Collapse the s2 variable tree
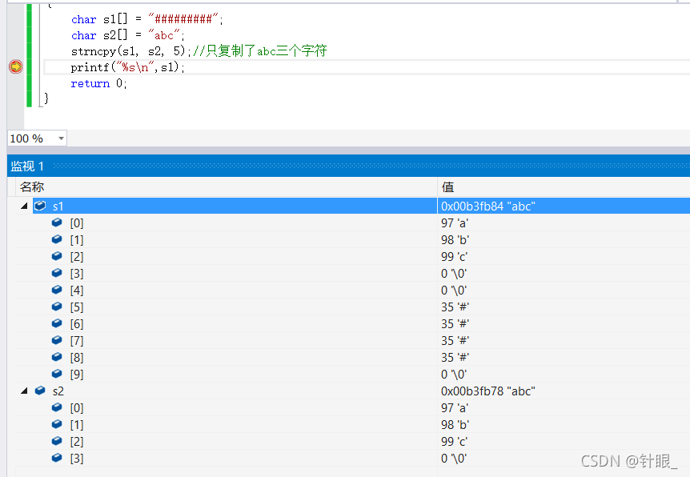The width and height of the screenshot is (690, 477). (x=24, y=391)
